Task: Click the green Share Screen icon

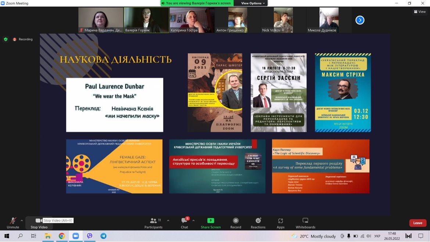Action: 211,221
